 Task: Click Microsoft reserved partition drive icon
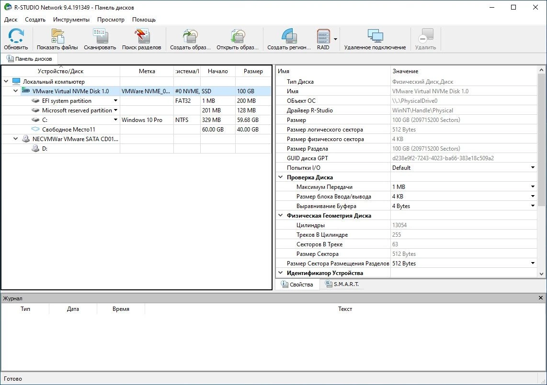point(35,110)
